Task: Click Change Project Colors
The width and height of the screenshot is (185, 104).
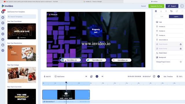Action: [163, 62]
